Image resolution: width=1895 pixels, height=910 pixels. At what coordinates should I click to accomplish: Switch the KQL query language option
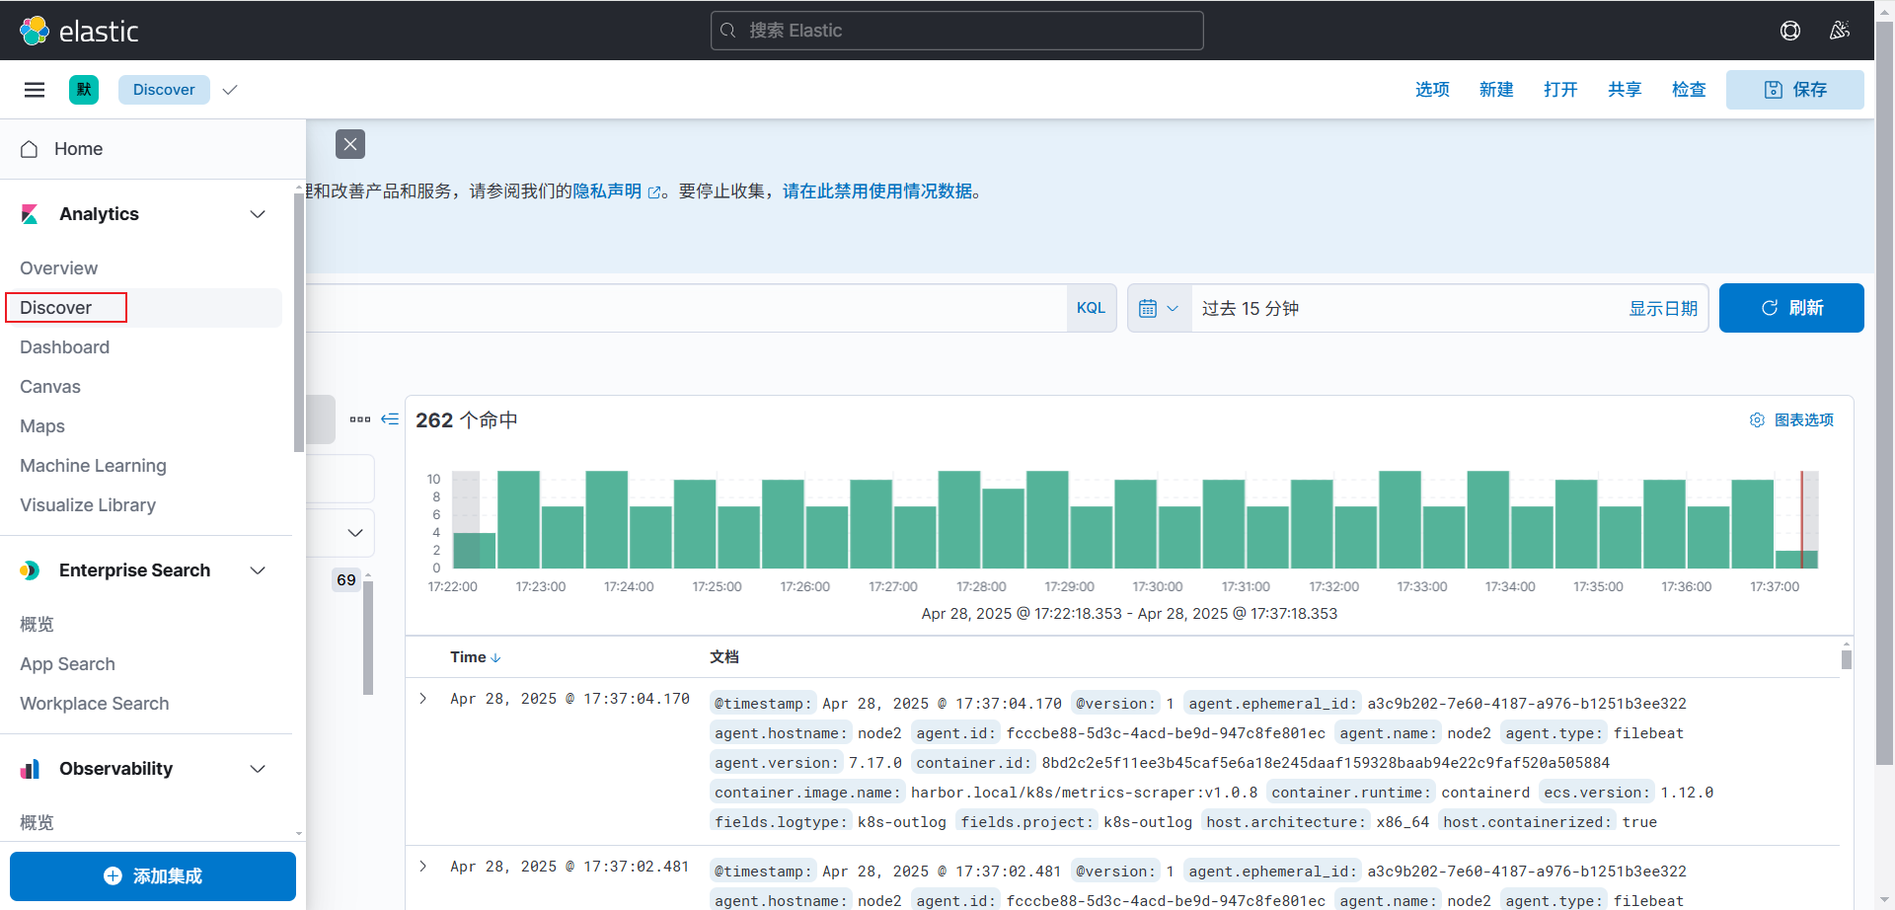(1091, 308)
